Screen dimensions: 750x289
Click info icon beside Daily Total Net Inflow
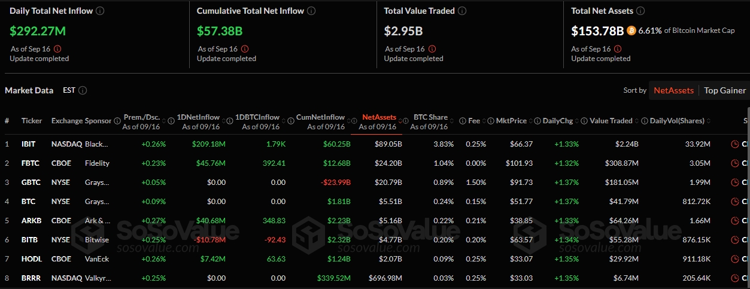101,11
